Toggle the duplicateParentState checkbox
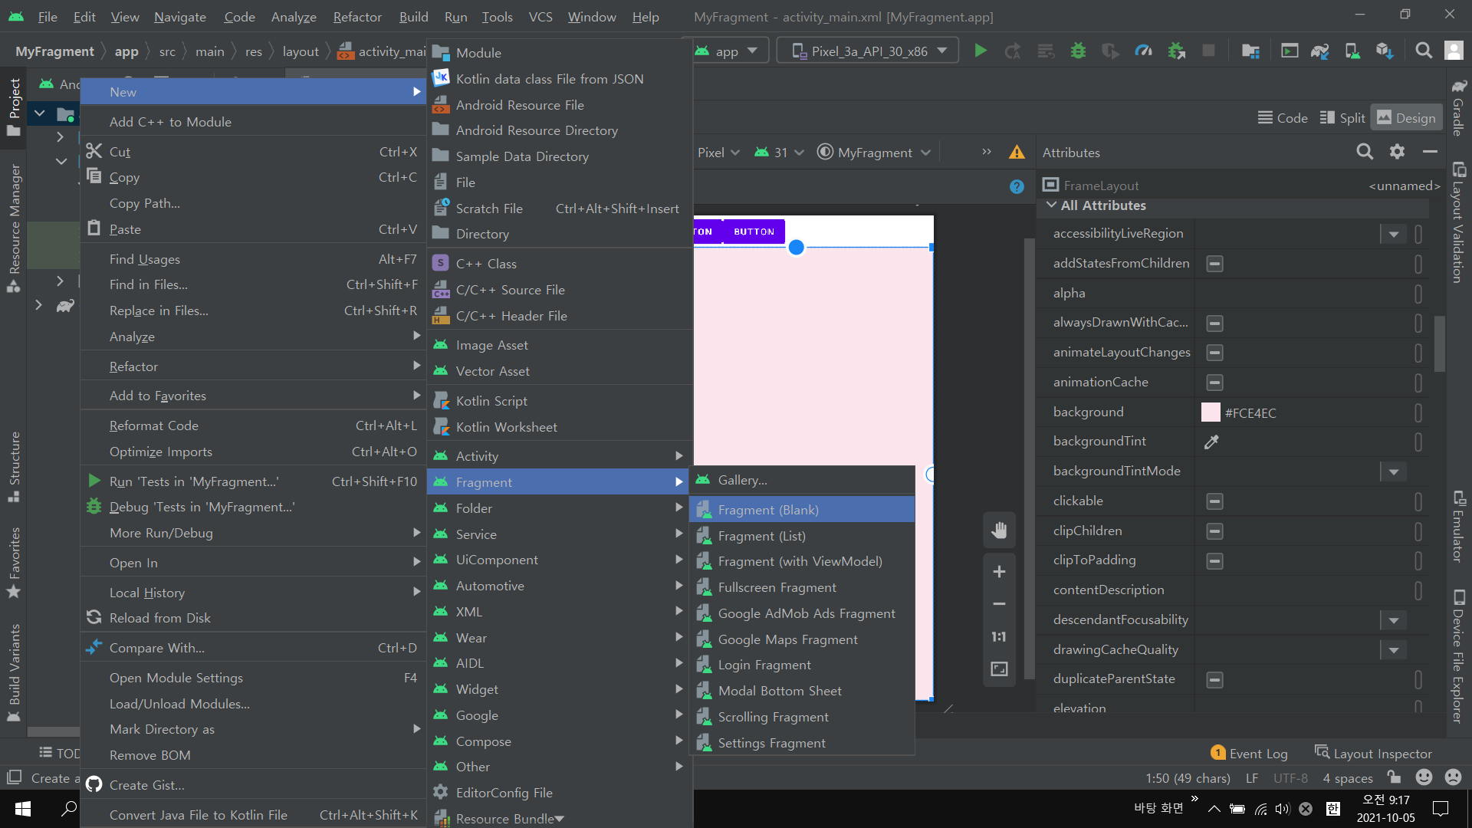The height and width of the screenshot is (828, 1472). coord(1214,680)
